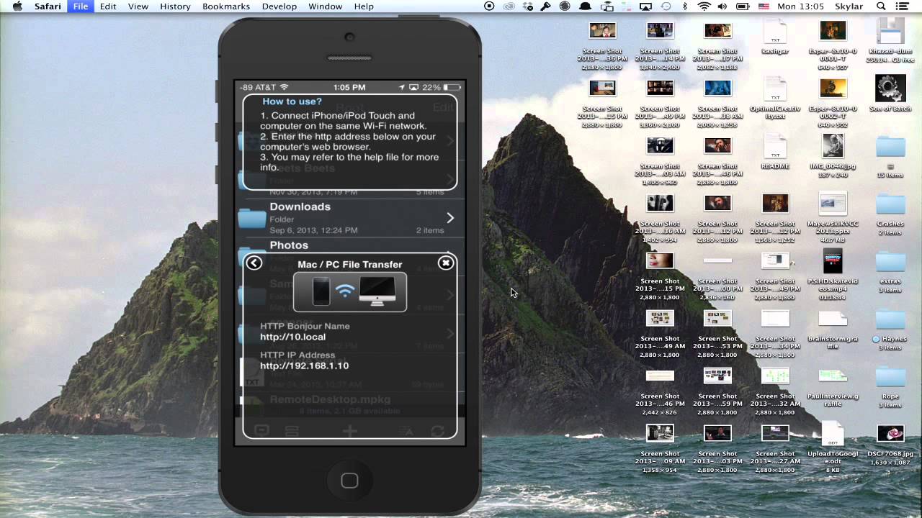
Task: Tap the iPhone home button
Action: point(350,481)
